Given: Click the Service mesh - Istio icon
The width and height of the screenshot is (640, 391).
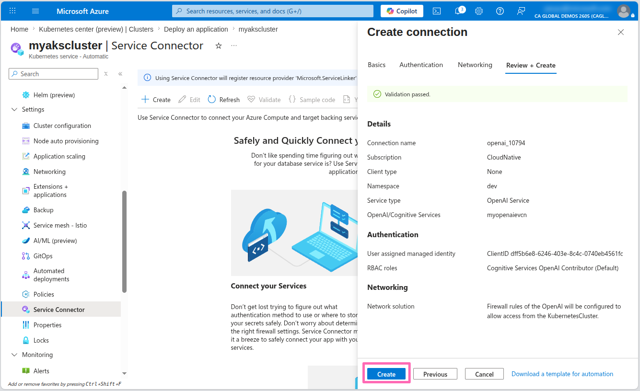Looking at the screenshot, I should [x=26, y=225].
